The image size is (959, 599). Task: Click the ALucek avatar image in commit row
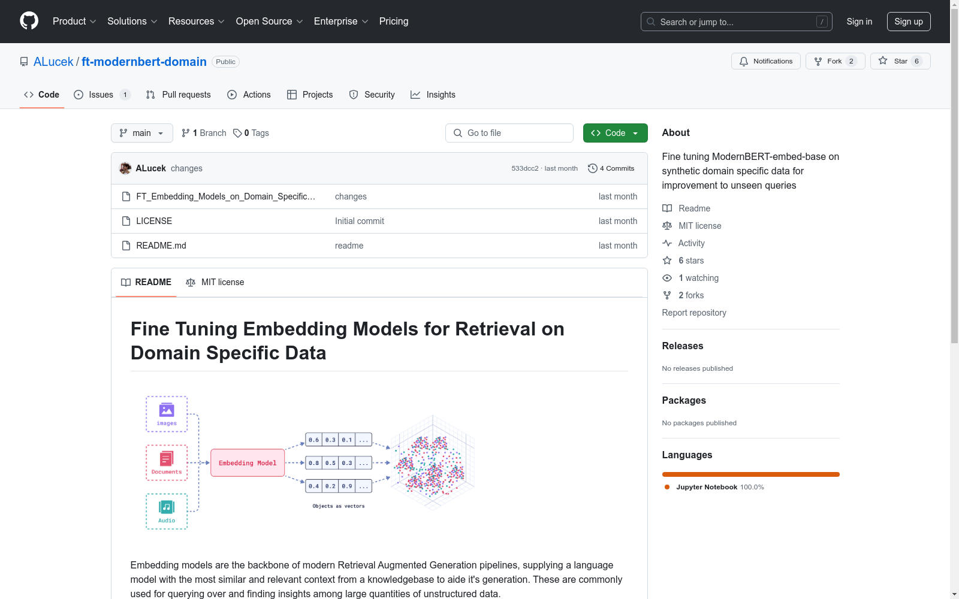[125, 168]
